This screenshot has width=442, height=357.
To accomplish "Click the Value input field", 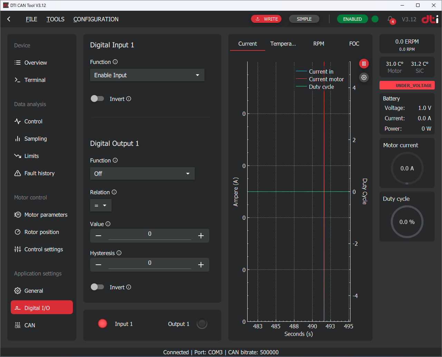I will click(150, 234).
